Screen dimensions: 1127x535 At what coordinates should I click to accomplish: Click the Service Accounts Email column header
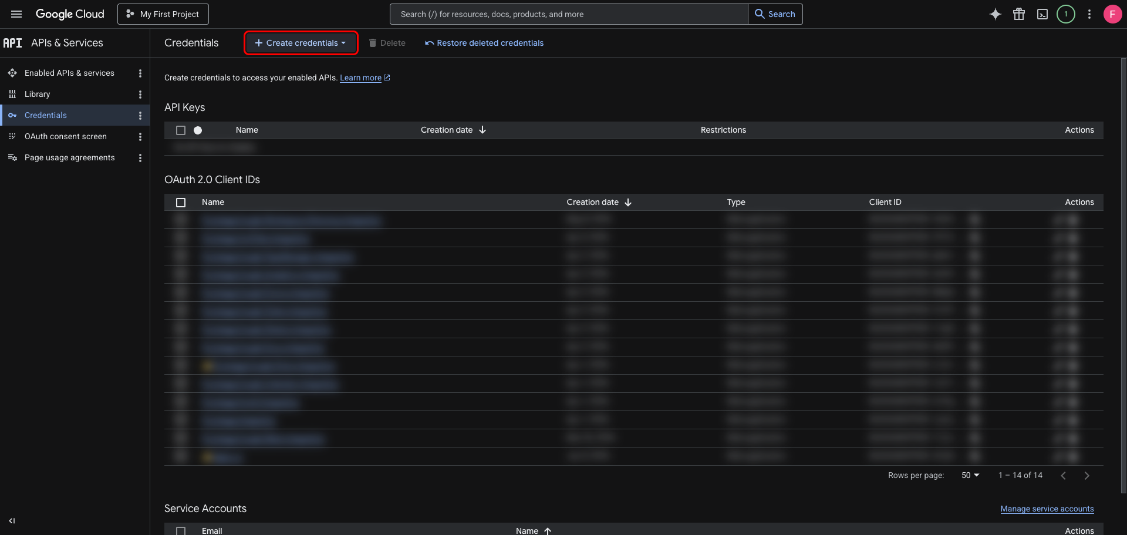pos(212,531)
